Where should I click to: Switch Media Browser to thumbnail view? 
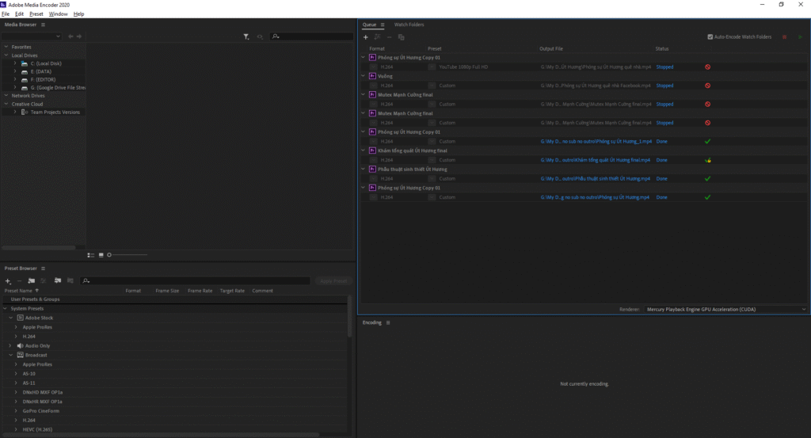101,255
